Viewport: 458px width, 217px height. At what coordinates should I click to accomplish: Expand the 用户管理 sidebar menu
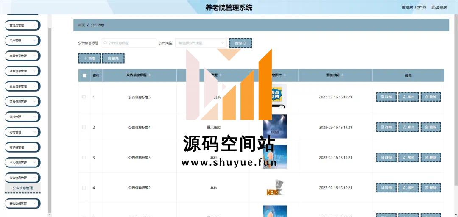tap(22, 41)
